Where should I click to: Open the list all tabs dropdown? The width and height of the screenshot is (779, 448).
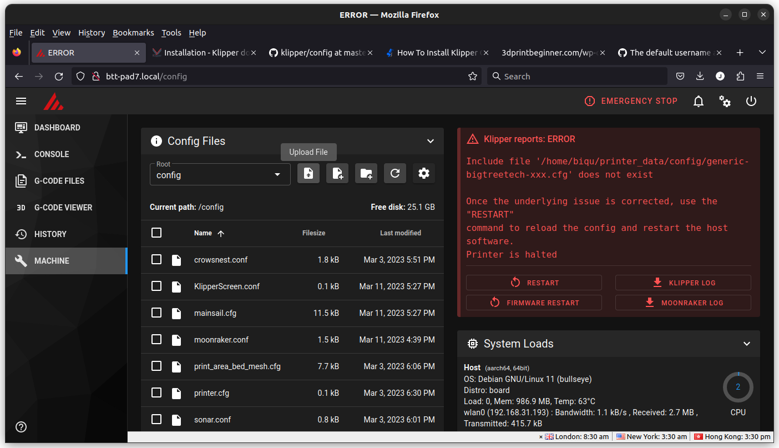(762, 53)
